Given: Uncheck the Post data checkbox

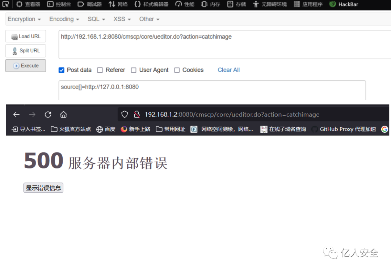Looking at the screenshot, I should coord(62,70).
